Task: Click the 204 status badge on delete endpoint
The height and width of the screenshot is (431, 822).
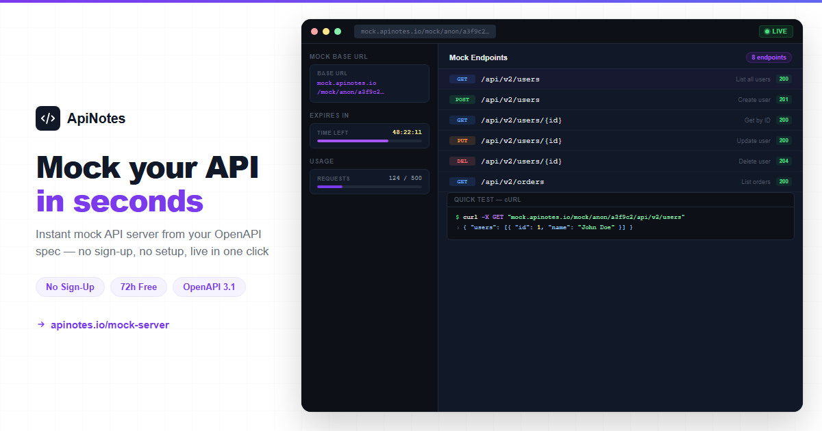Action: coord(783,161)
